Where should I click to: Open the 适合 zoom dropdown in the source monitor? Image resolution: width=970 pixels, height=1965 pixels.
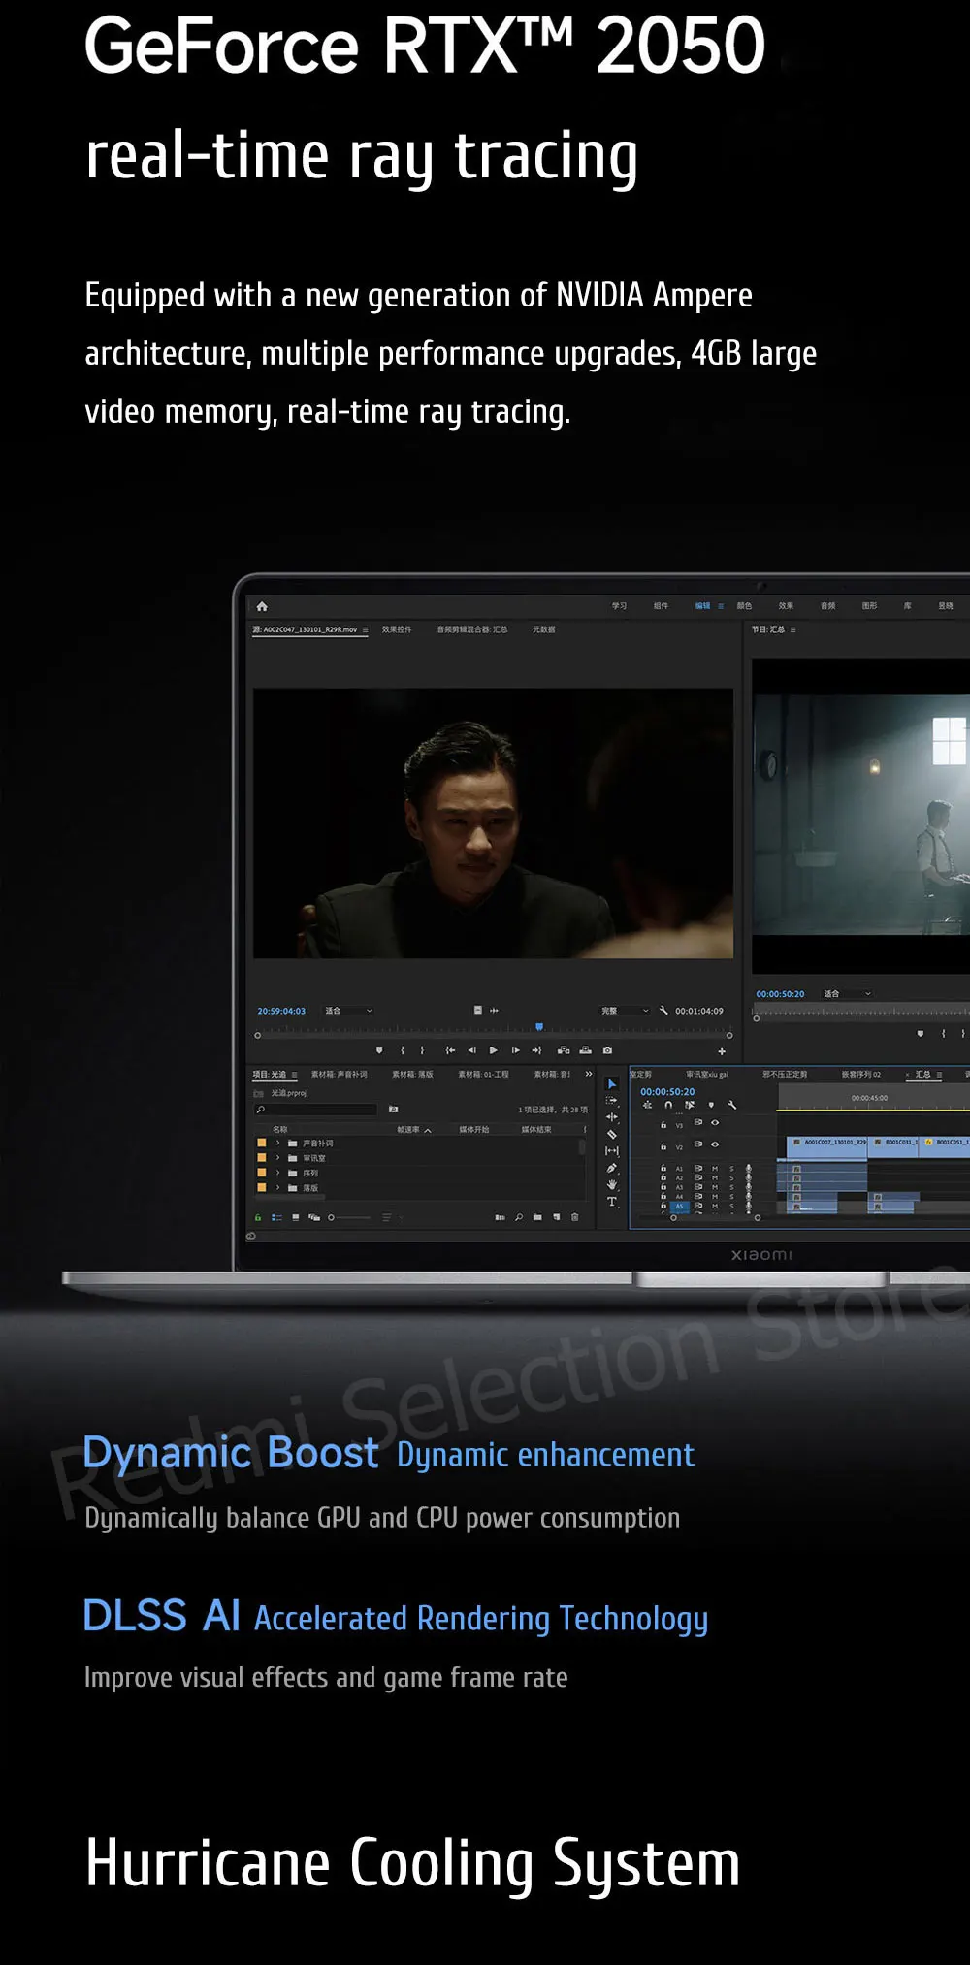348,1011
